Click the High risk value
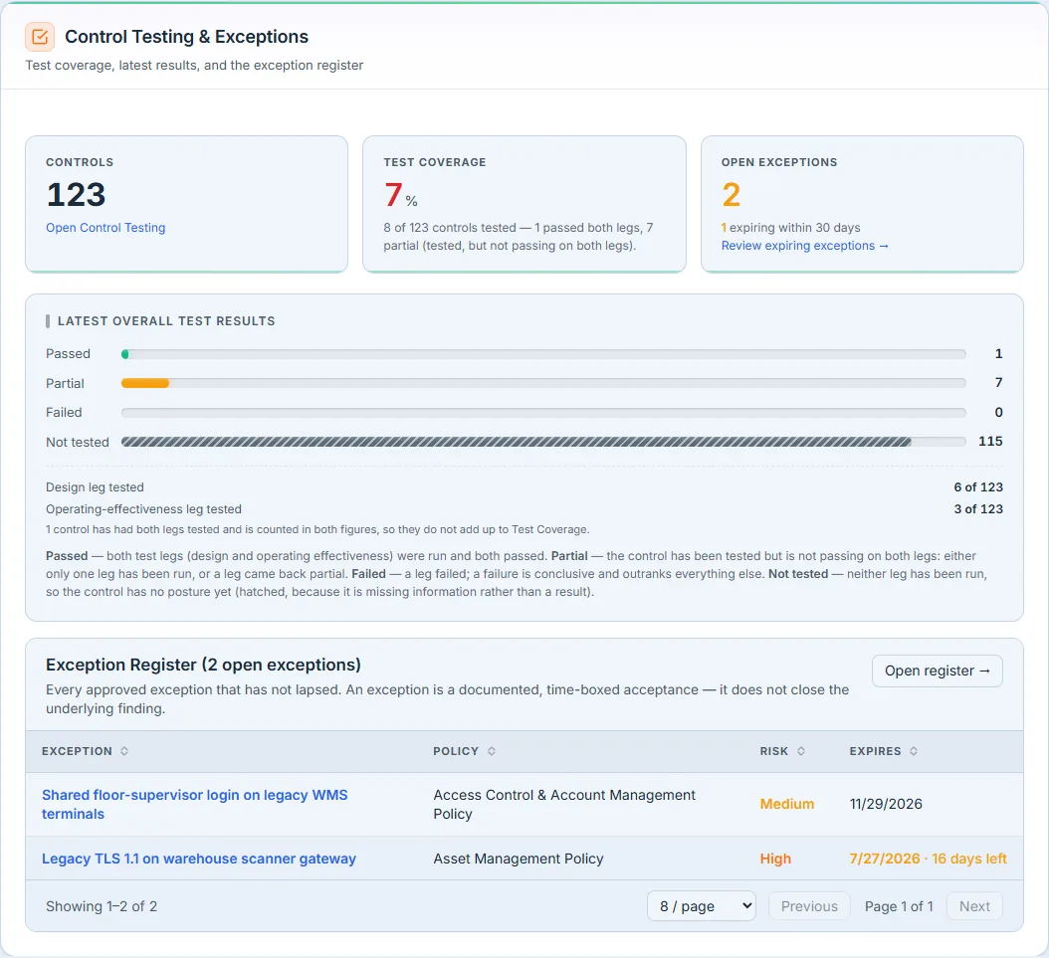1049x958 pixels. [x=775, y=859]
